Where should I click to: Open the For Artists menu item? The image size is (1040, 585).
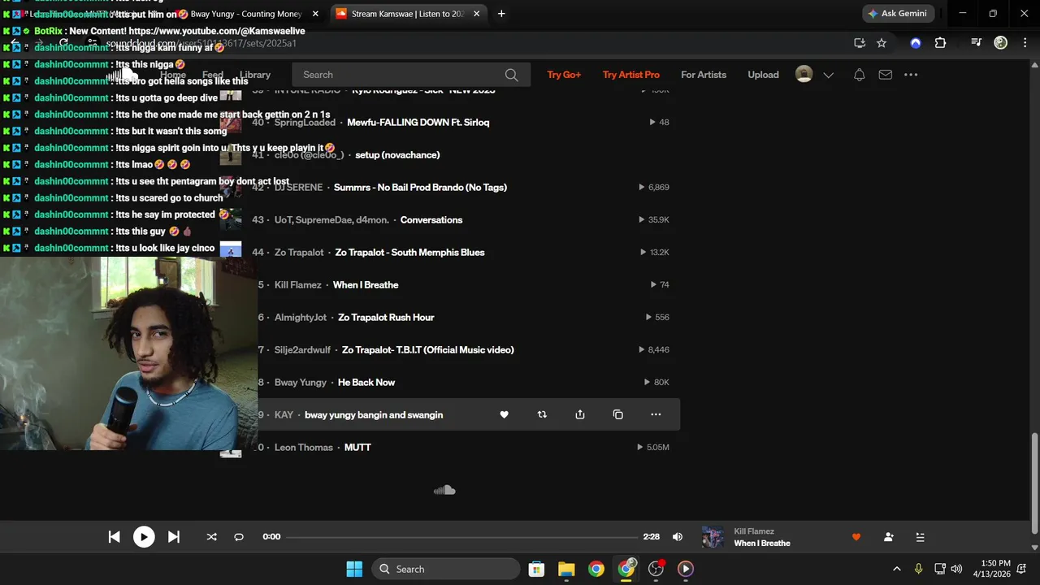(704, 75)
